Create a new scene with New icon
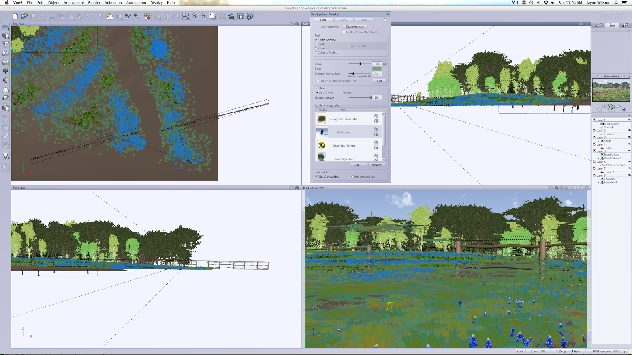632x355 pixels. point(15,16)
